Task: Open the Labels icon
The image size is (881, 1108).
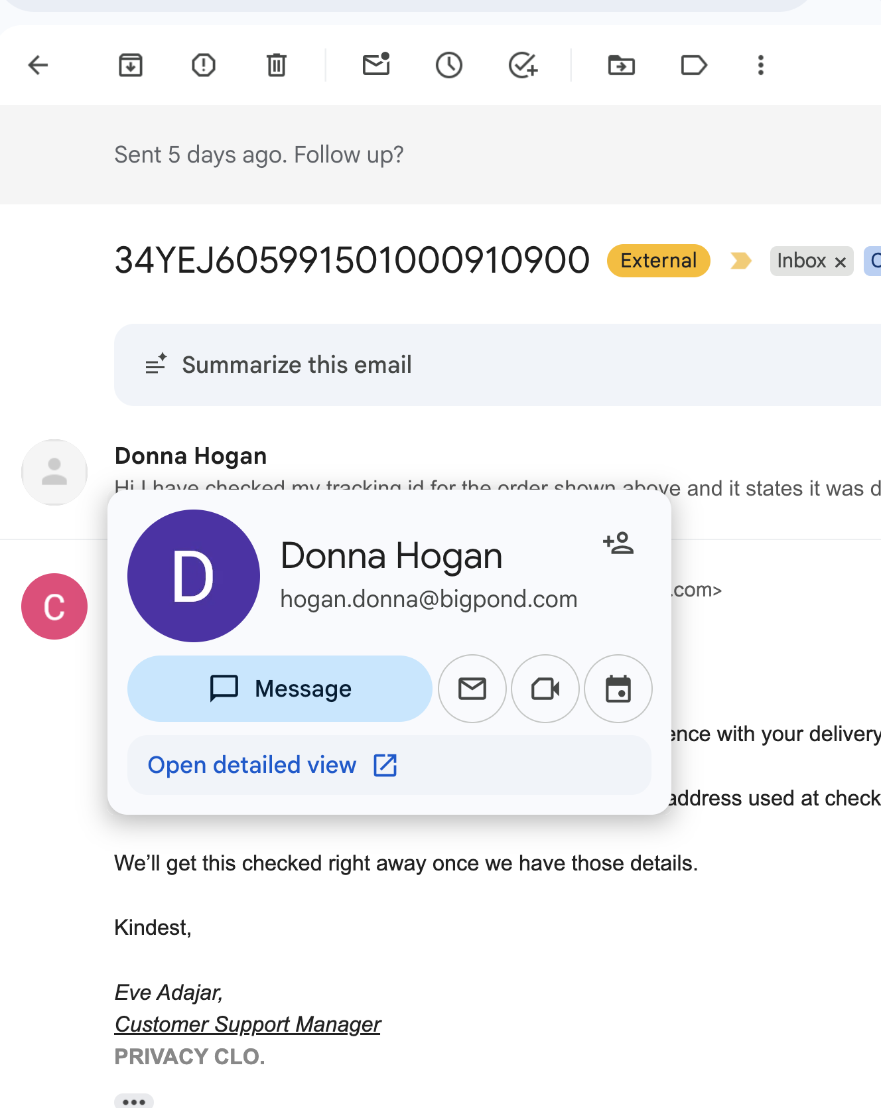Action: (694, 65)
